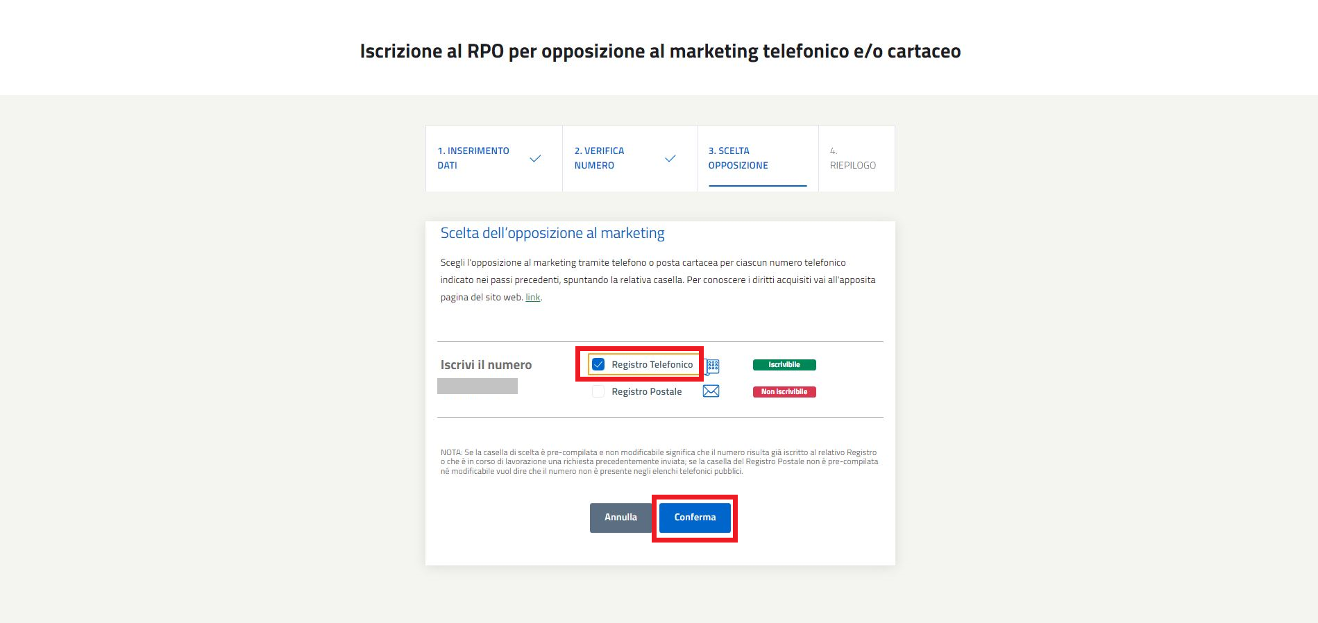Screen dimensions: 1318x623
Task: Click the 'Iscrivi il numero' label
Action: (486, 365)
